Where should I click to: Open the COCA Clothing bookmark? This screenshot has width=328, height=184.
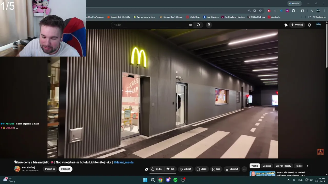(x=256, y=17)
